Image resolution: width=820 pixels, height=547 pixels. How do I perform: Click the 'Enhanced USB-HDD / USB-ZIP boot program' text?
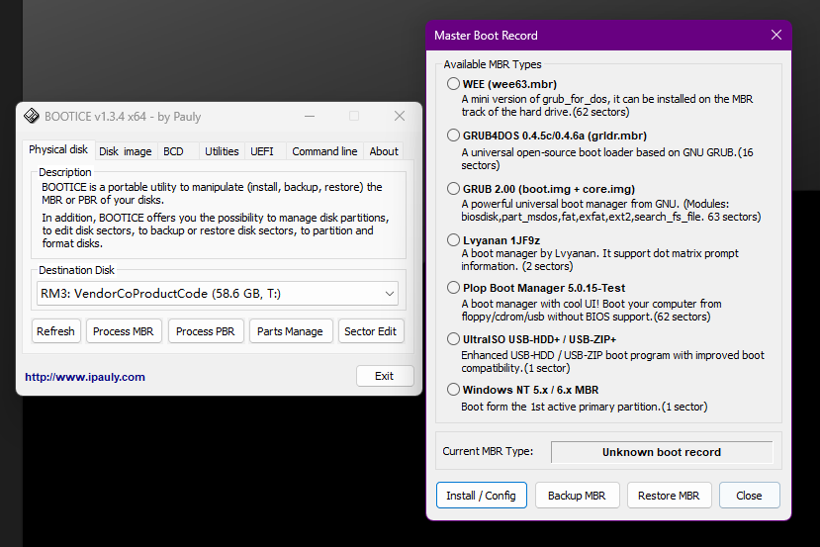(x=612, y=361)
